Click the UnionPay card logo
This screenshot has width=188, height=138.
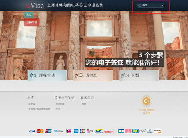48,131
